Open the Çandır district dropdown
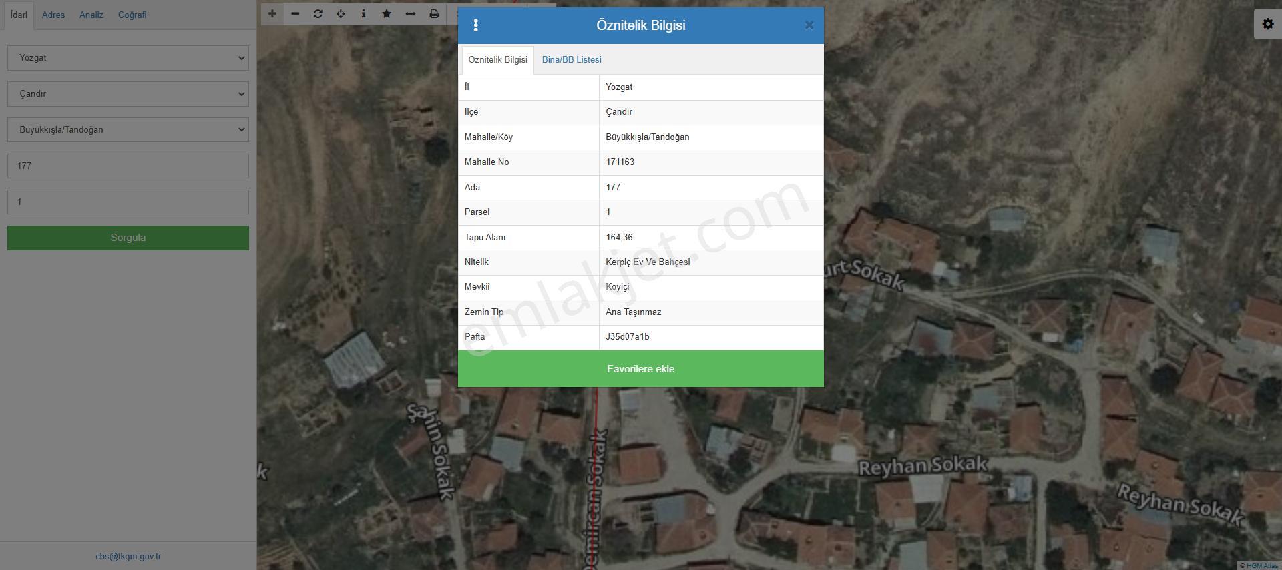The width and height of the screenshot is (1282, 570). pos(128,94)
